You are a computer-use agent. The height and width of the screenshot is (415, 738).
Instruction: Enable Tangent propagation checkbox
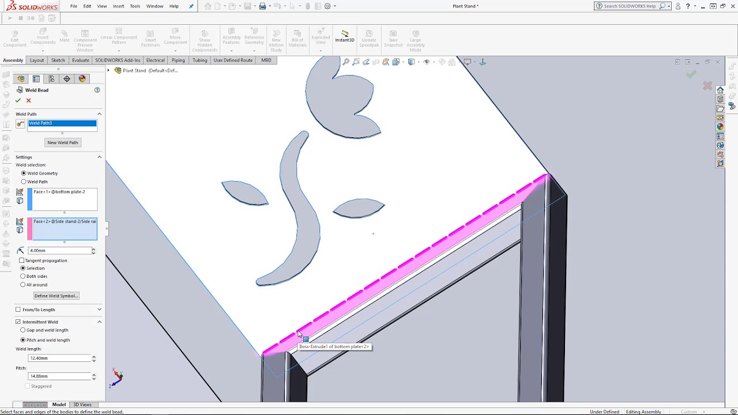21,261
